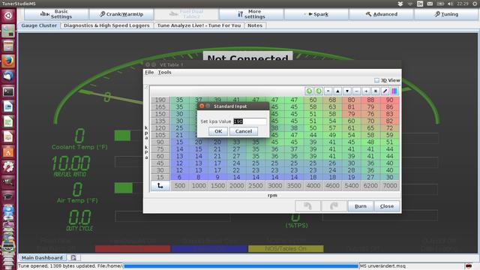Click the axis swap arrow cell
Viewport: 480px width, 270px height.
160,185
